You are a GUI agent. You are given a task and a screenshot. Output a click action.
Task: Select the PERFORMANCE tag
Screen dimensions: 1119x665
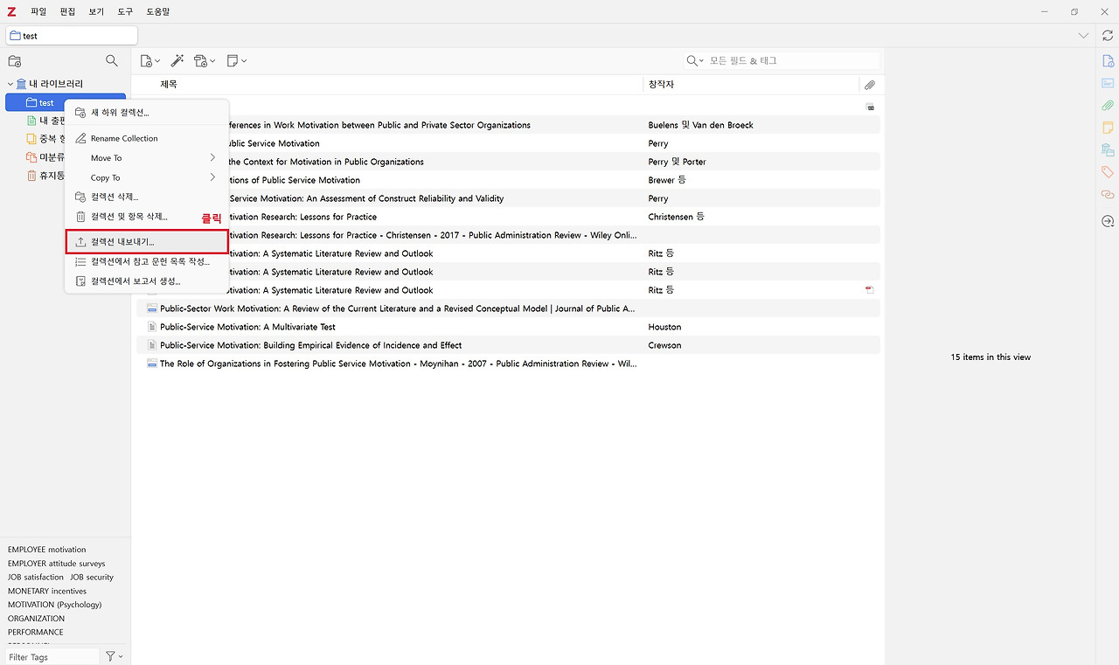36,633
